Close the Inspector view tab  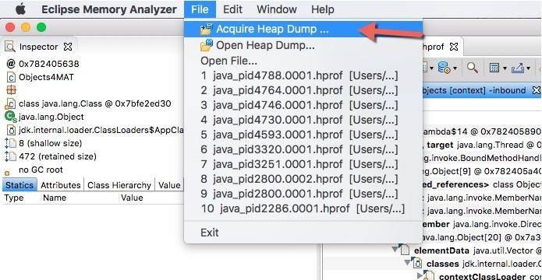point(68,47)
